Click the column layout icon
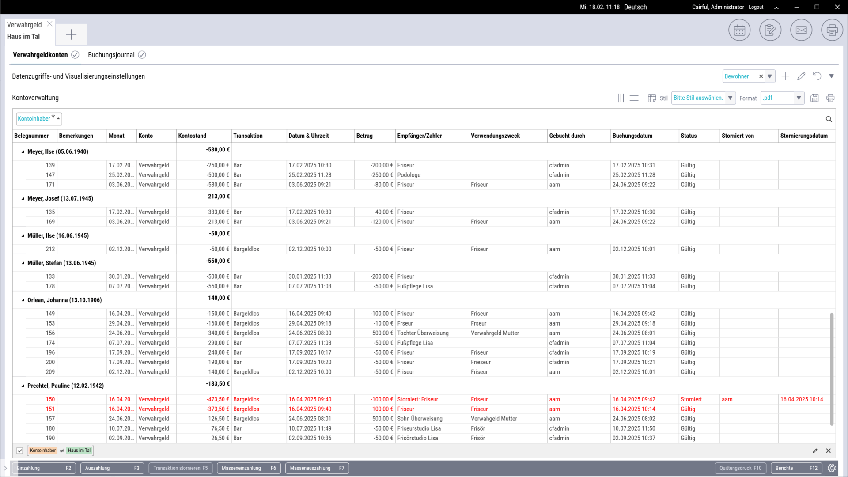The height and width of the screenshot is (477, 848). pos(621,98)
